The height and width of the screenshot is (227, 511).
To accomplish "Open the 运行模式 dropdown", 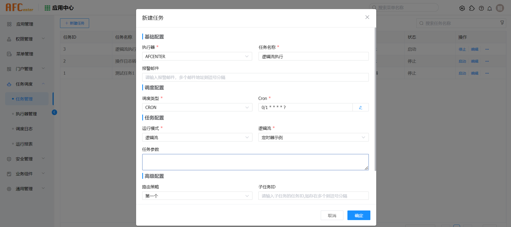I will [x=197, y=137].
